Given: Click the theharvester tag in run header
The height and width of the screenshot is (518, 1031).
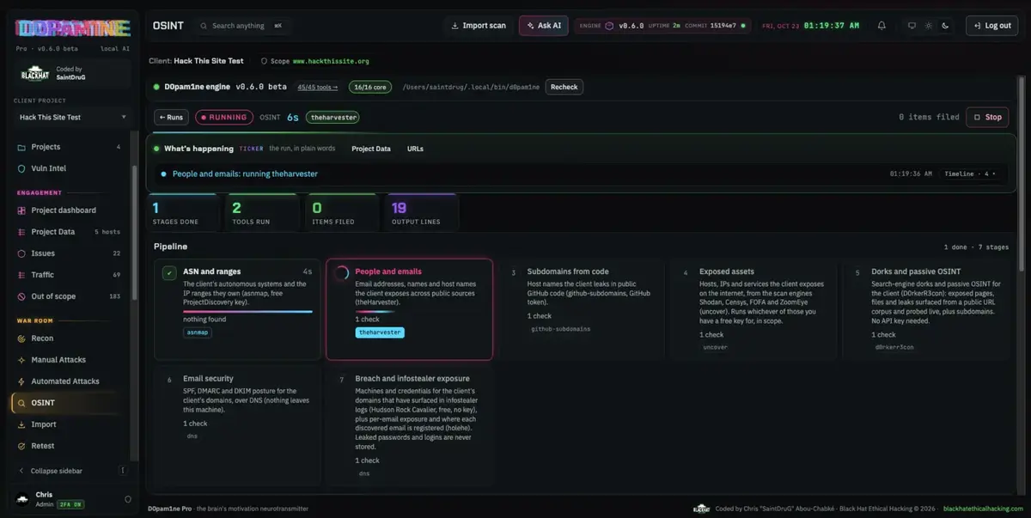Looking at the screenshot, I should tap(333, 117).
